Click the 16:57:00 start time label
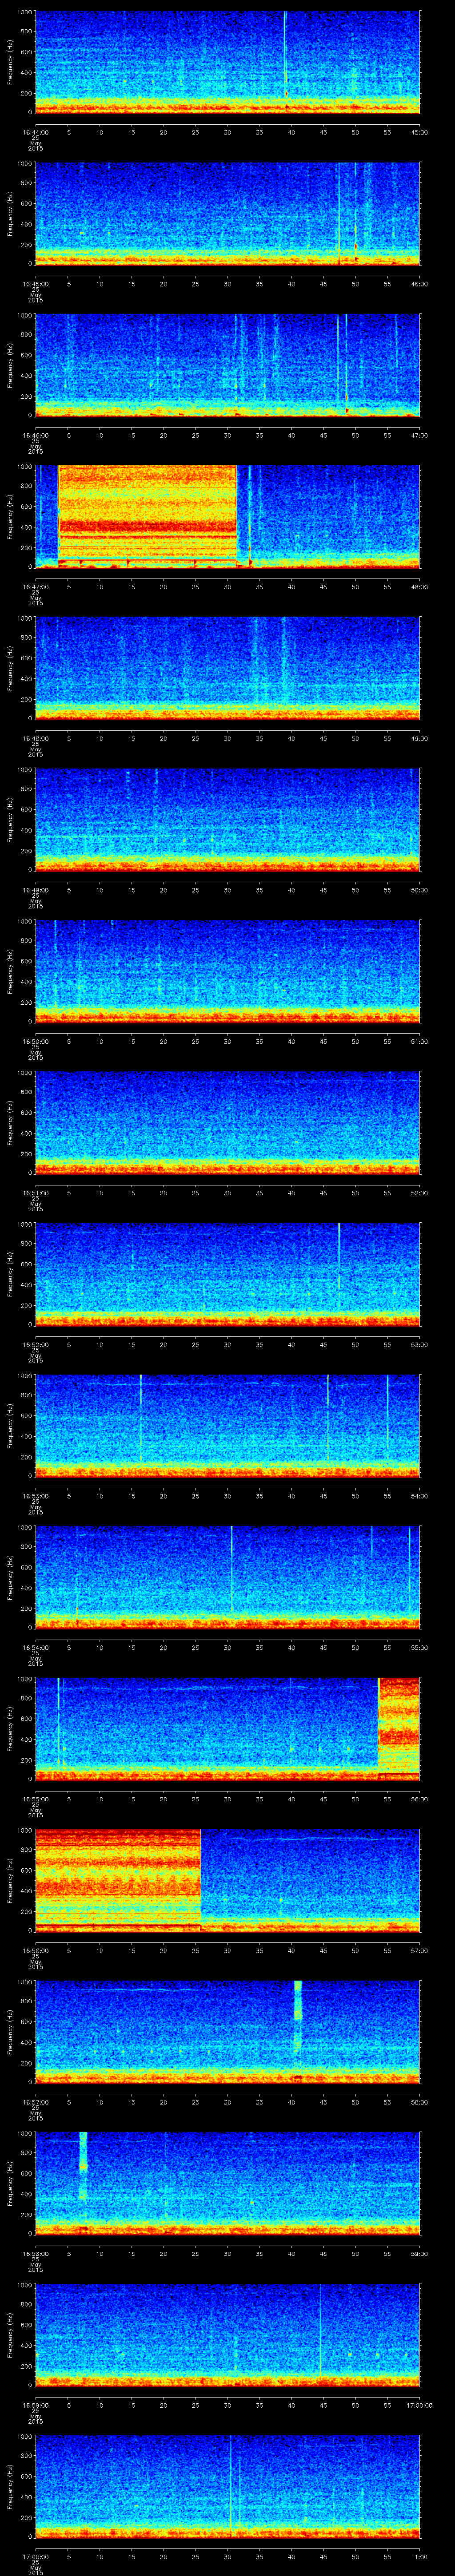Image resolution: width=455 pixels, height=2576 pixels. point(36,2102)
